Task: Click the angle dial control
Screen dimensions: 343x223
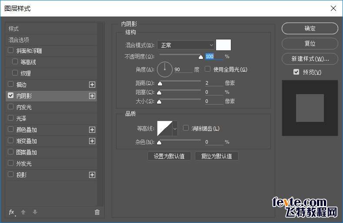Action: pyautogui.click(x=165, y=69)
